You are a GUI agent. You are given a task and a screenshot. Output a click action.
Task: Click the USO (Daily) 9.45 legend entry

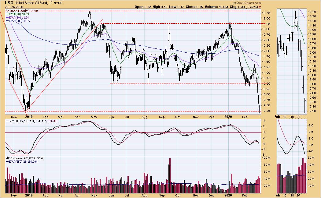(24, 11)
